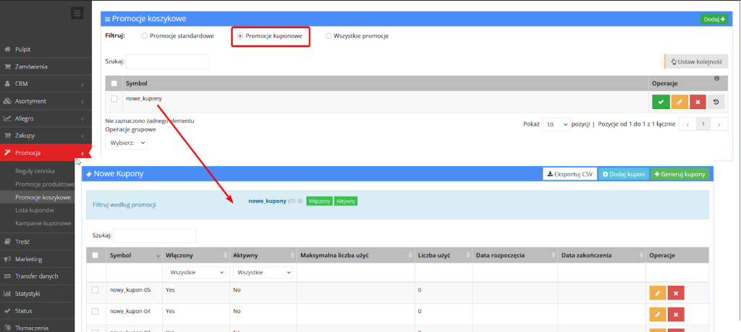Click the Zamówienia cart icon
This screenshot has height=332, width=741.
[x=7, y=66]
